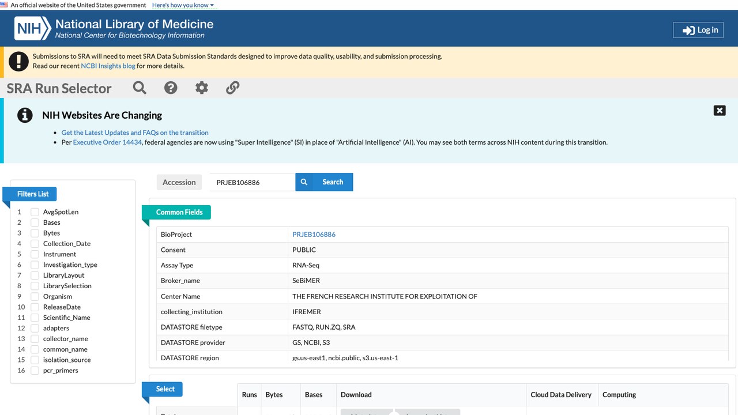Open the help question mark icon
738x415 pixels.
point(171,88)
